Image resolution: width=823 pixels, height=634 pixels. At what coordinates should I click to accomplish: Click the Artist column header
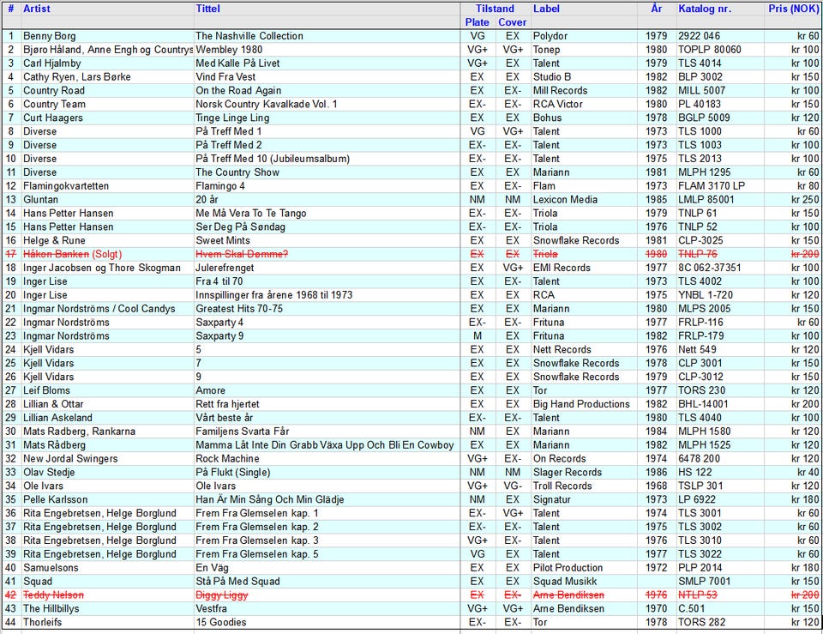pos(36,9)
